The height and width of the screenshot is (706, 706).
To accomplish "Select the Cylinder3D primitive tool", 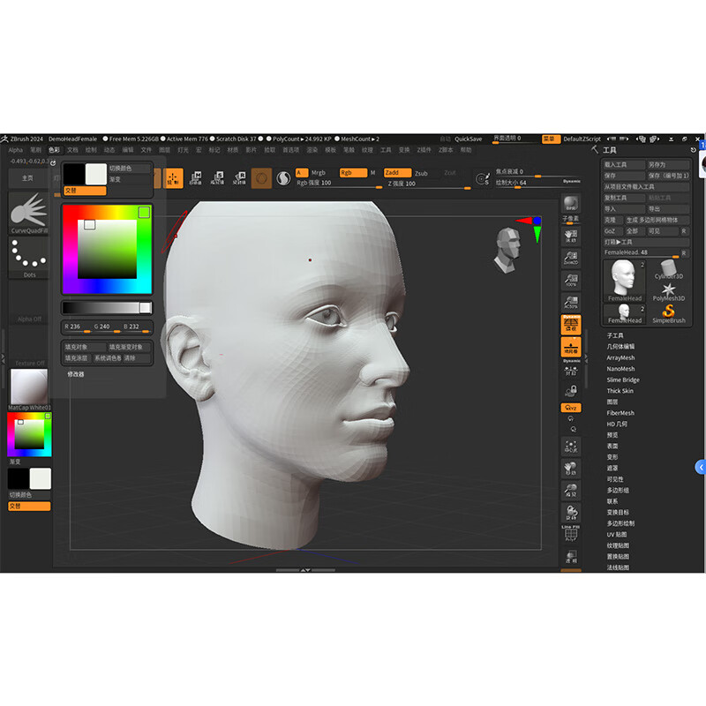I will coord(667,269).
